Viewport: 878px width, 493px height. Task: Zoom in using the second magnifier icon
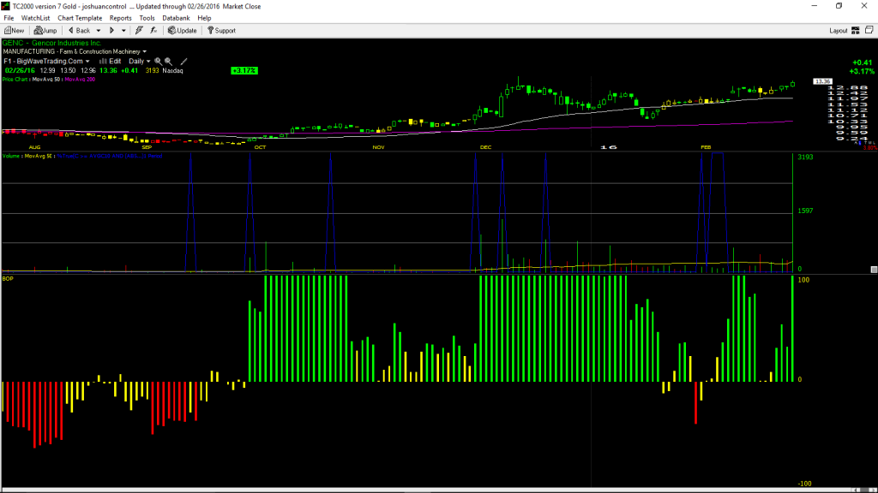[x=168, y=62]
